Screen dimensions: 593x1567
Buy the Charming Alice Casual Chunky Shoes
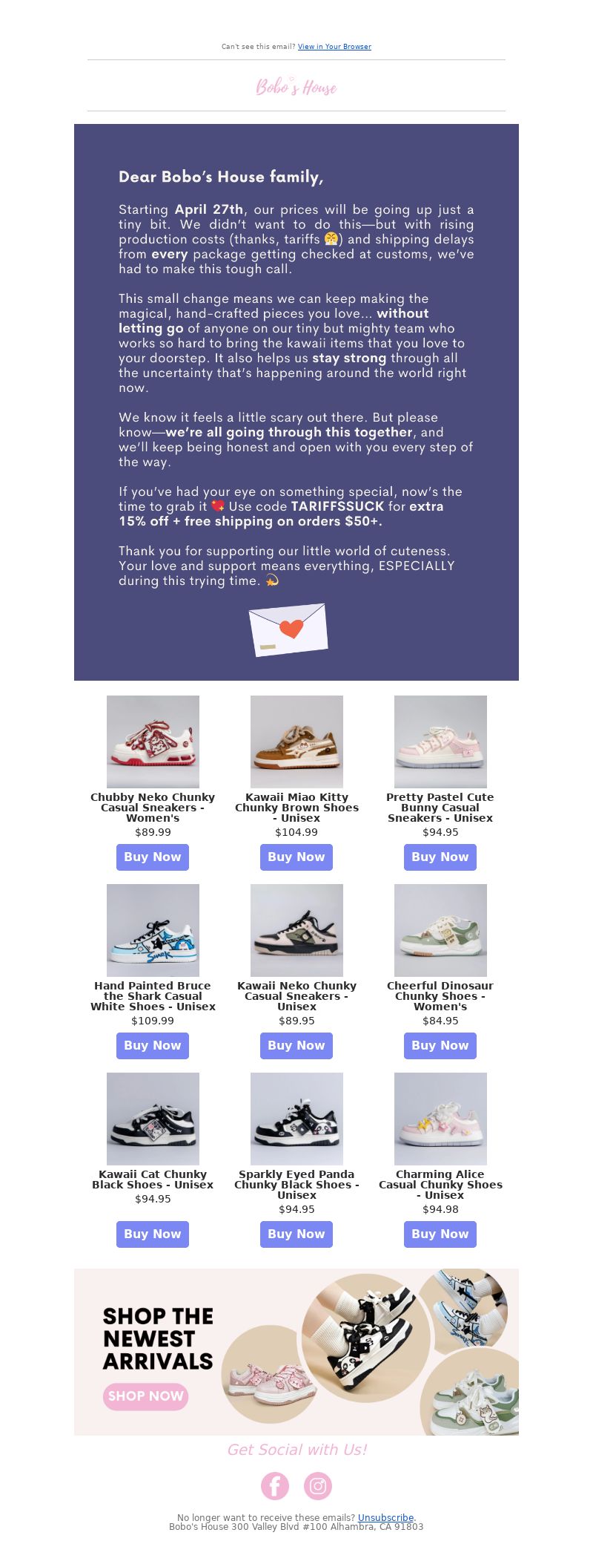(x=440, y=1234)
